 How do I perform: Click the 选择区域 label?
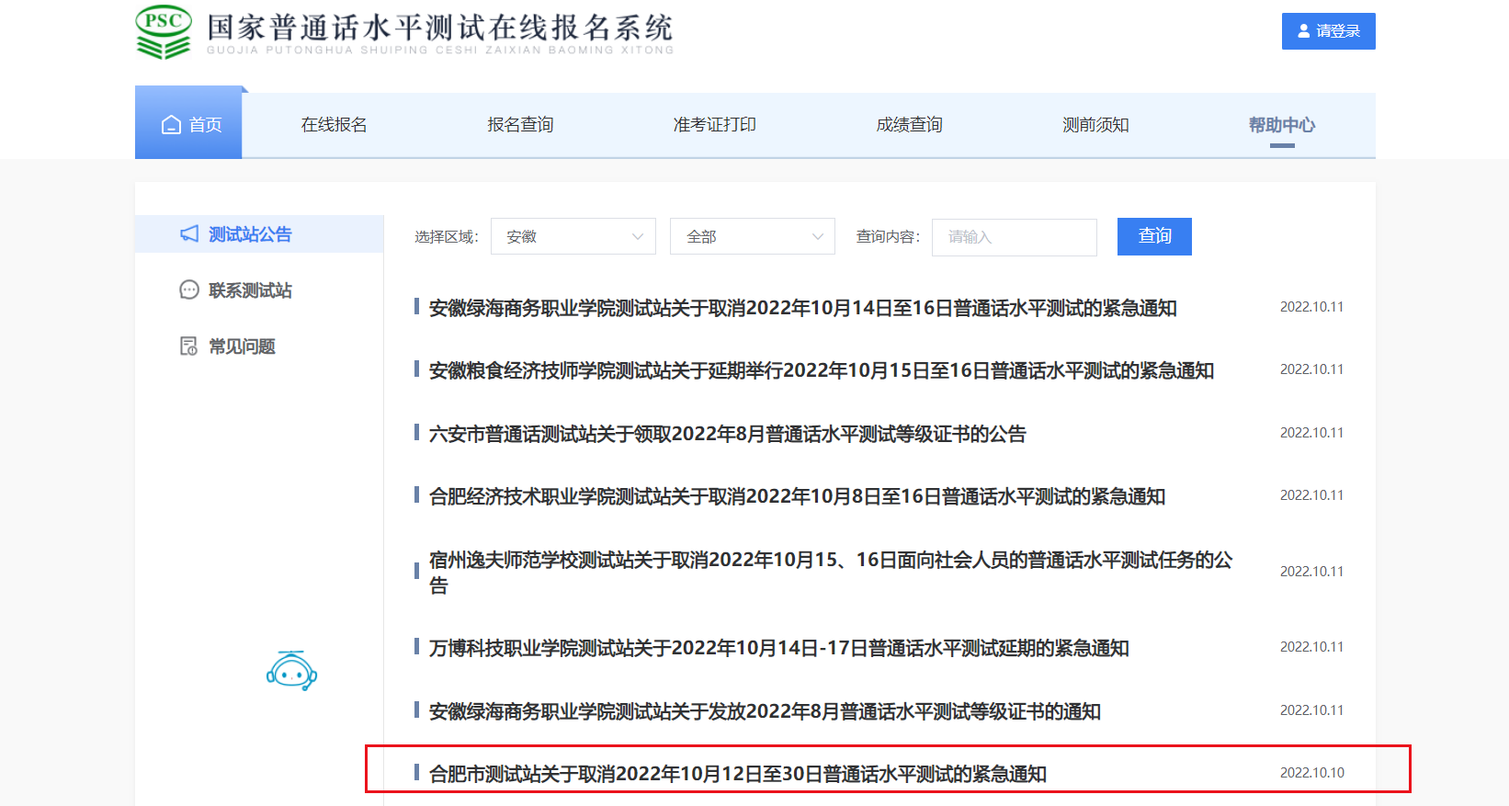(x=447, y=237)
